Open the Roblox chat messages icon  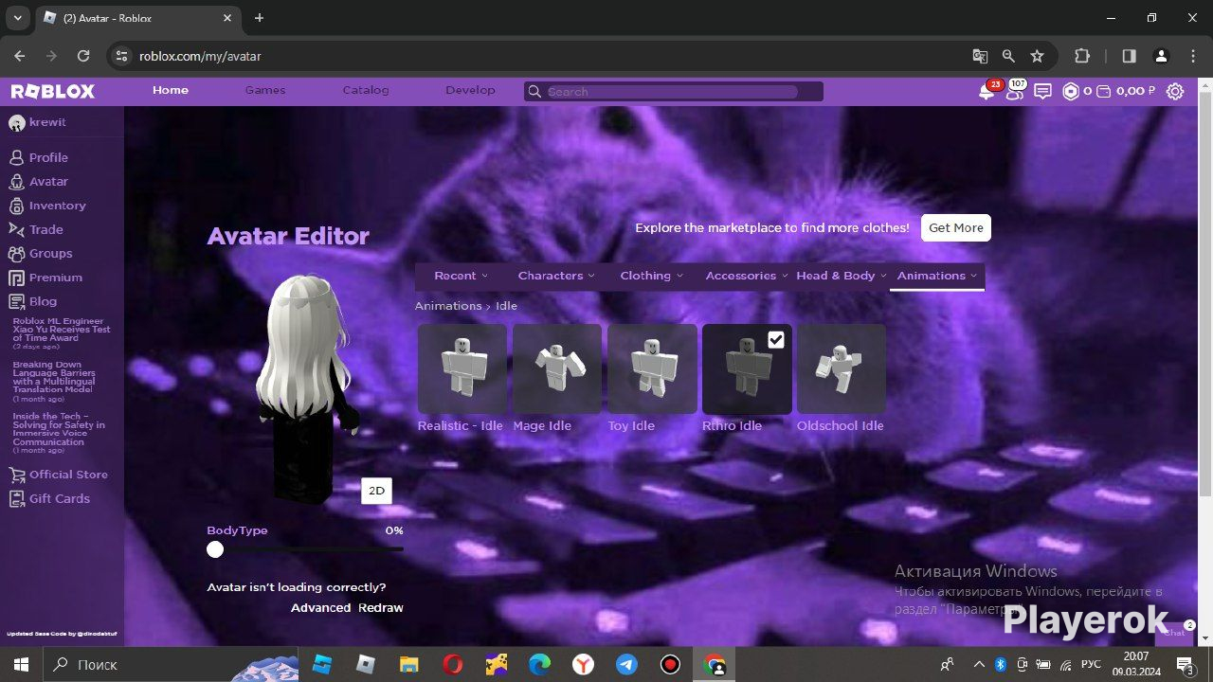1042,92
